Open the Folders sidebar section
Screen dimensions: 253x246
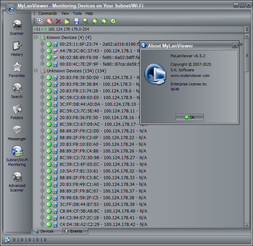pos(17,112)
